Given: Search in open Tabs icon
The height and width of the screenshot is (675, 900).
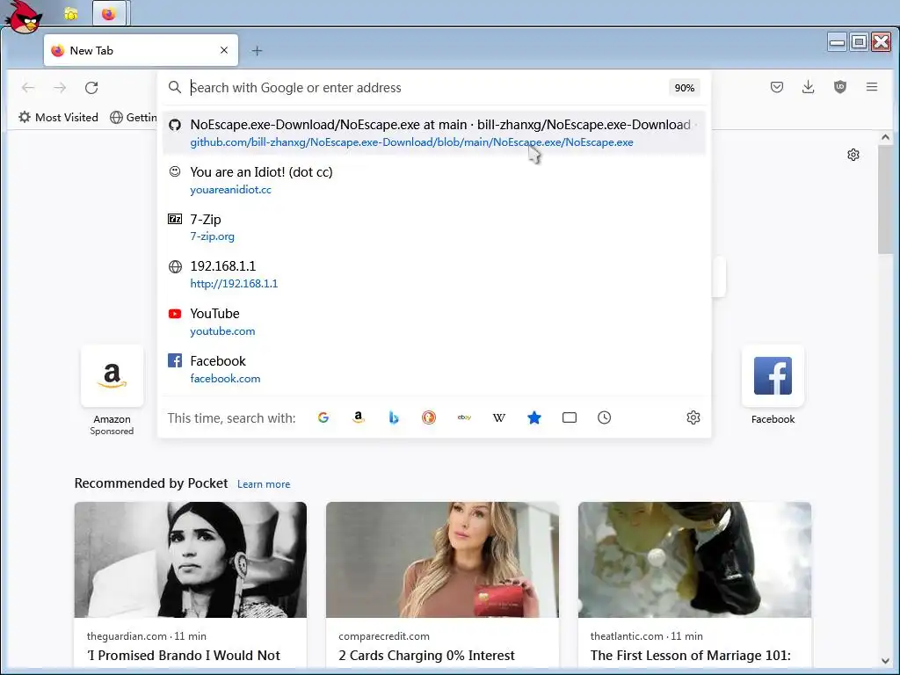Looking at the screenshot, I should click(570, 417).
